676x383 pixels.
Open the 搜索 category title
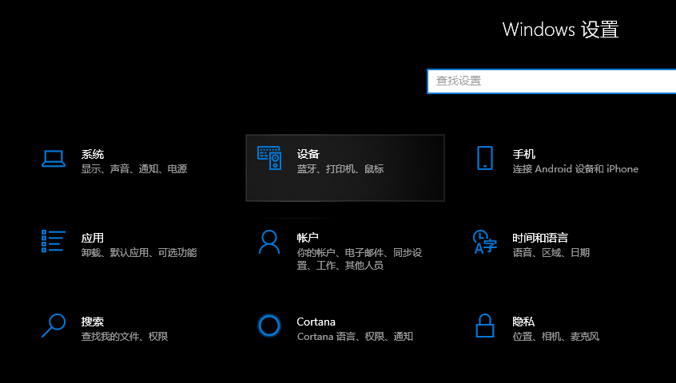pyautogui.click(x=93, y=322)
